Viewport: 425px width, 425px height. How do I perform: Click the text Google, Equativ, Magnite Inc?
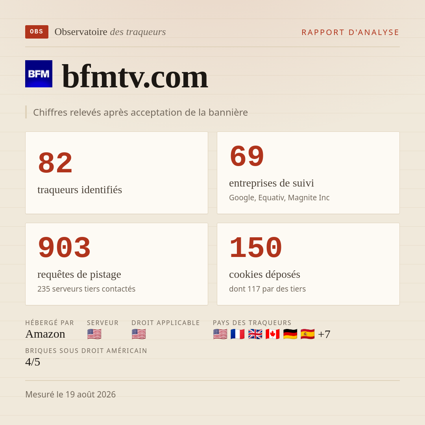tap(279, 198)
